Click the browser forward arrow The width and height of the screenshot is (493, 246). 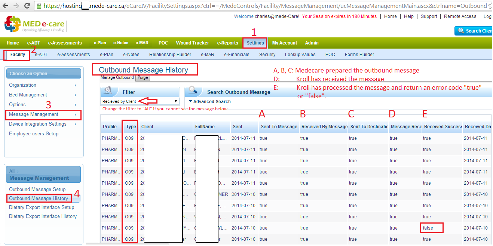(16, 6)
